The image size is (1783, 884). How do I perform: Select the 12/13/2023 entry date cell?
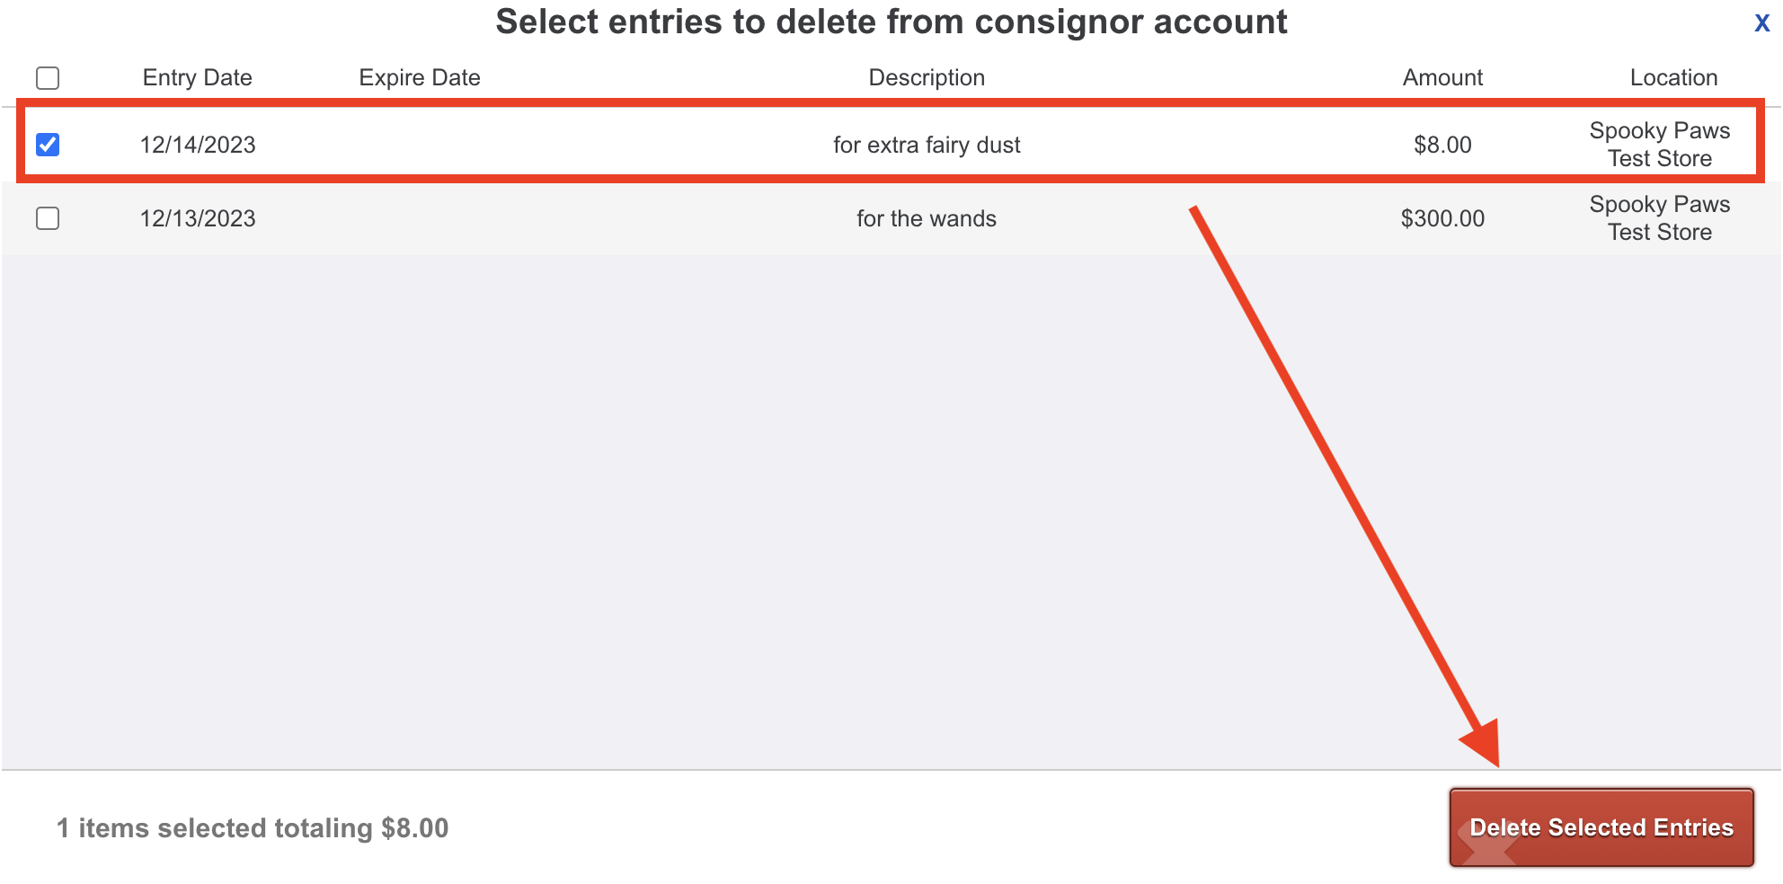click(198, 218)
